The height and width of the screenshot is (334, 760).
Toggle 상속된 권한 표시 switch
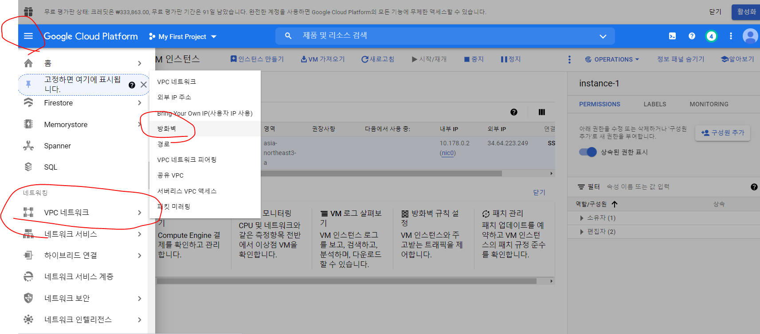coord(588,152)
